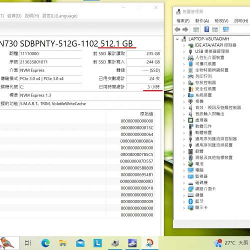The image size is (250, 250).
Task: Click the raw value 00000006954B1
Action: point(137,174)
